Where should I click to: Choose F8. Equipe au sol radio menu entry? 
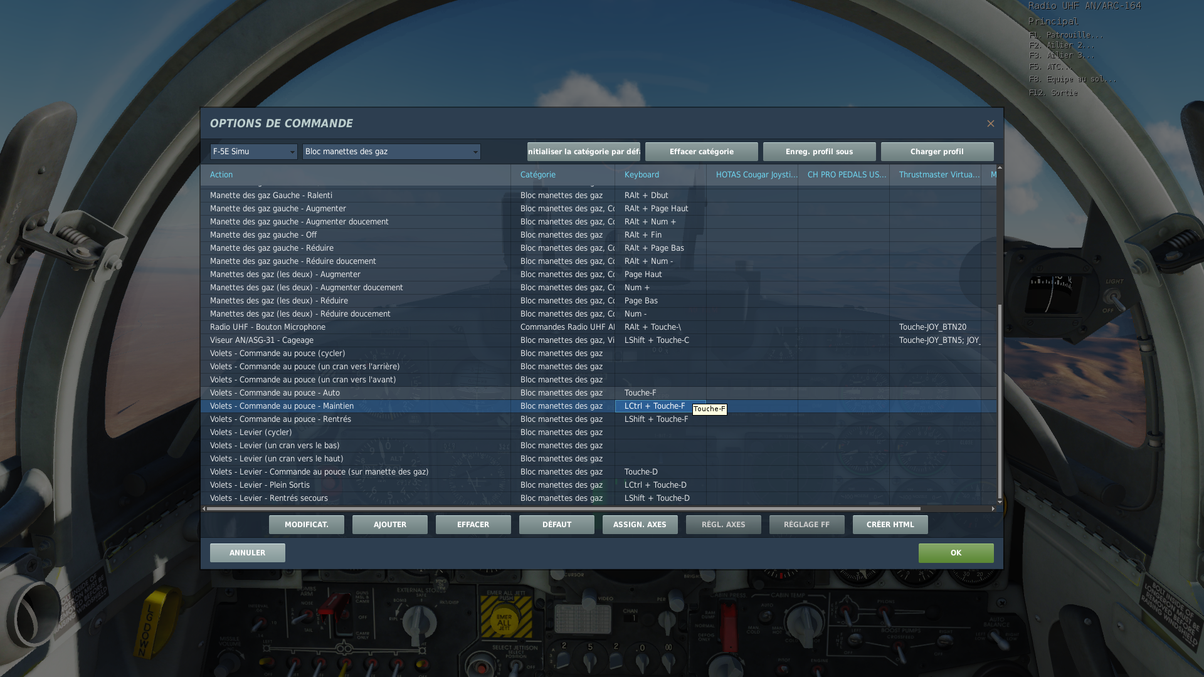pyautogui.click(x=1073, y=79)
